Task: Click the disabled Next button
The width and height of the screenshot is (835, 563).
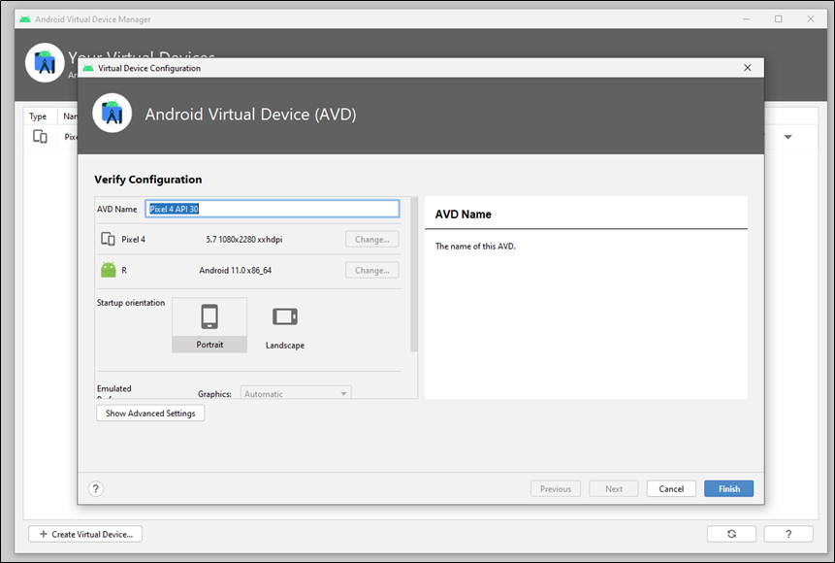Action: (614, 488)
